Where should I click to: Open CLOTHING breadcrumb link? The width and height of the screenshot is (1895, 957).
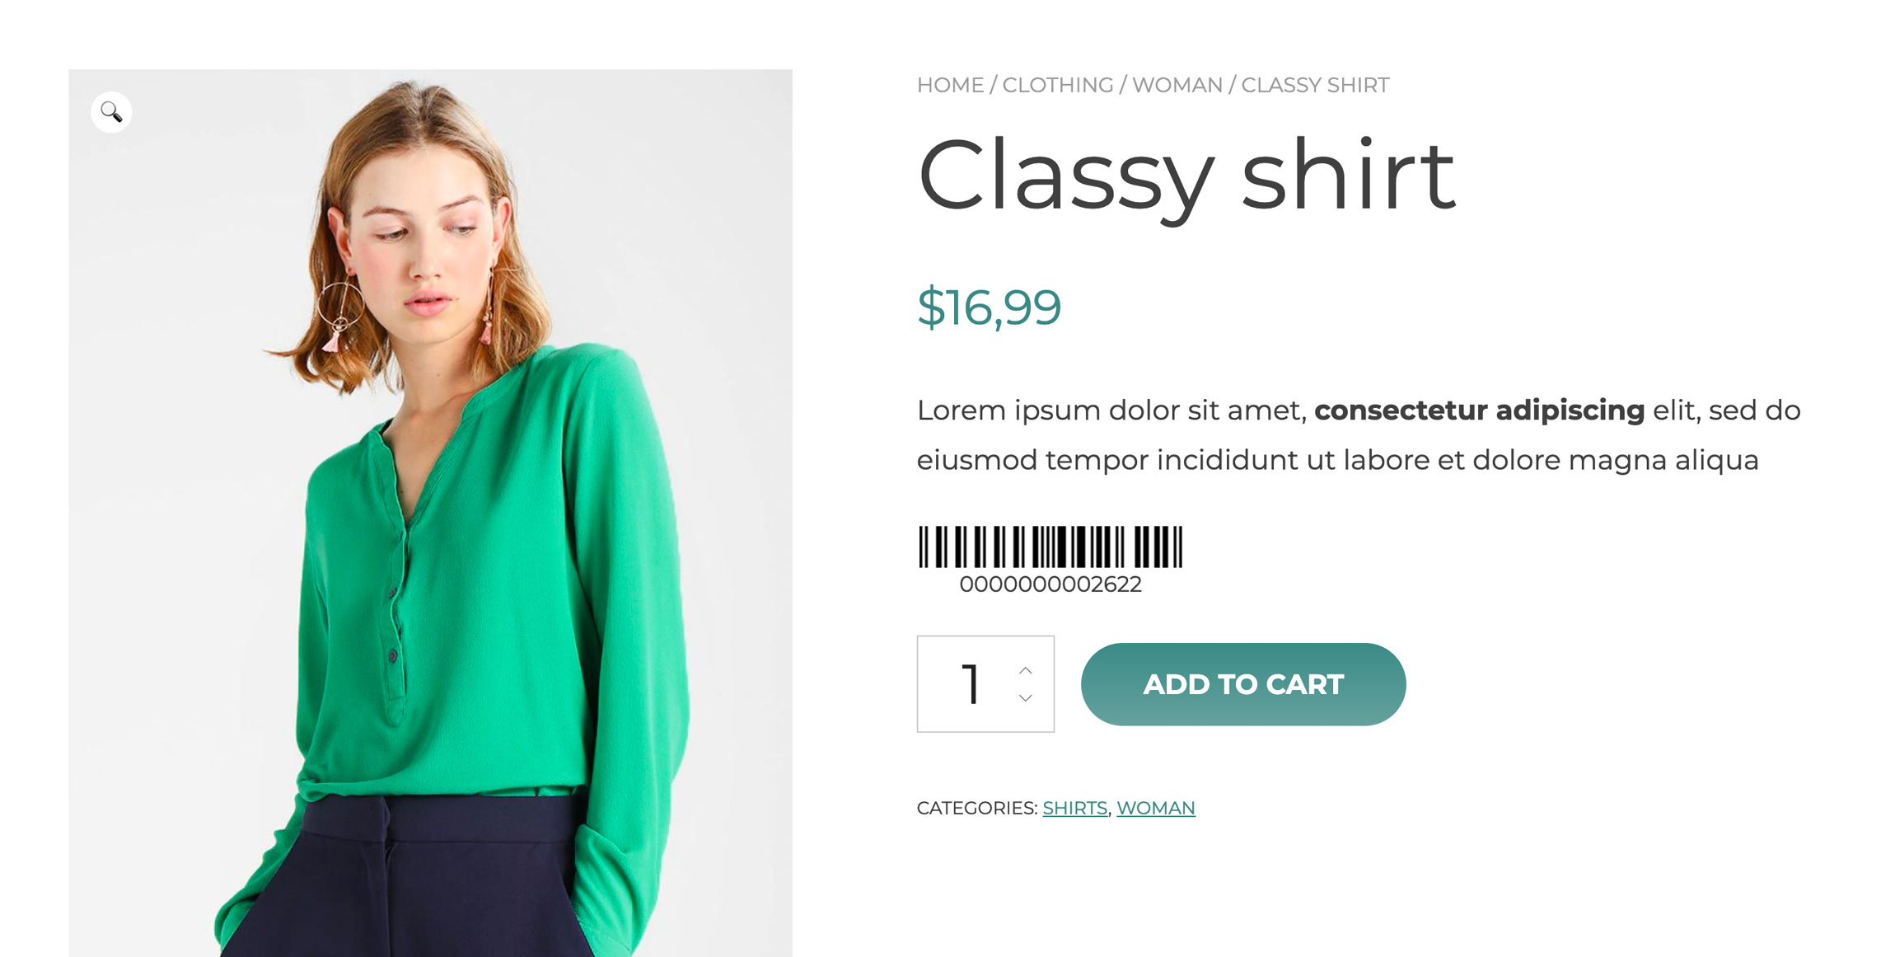point(1057,85)
